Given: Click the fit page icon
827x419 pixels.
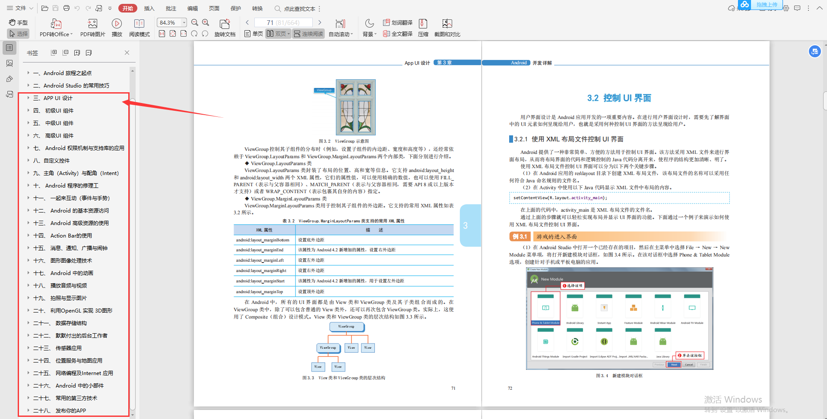Looking at the screenshot, I should point(173,34).
